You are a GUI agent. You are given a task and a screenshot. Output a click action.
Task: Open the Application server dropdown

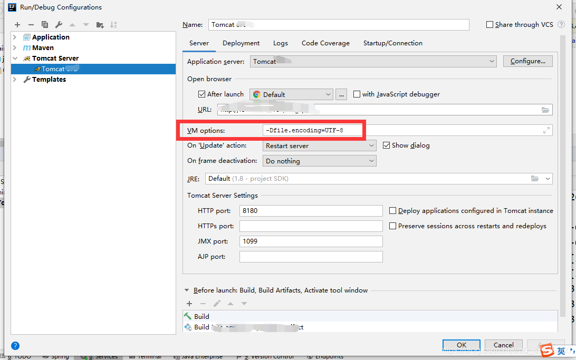tap(373, 61)
